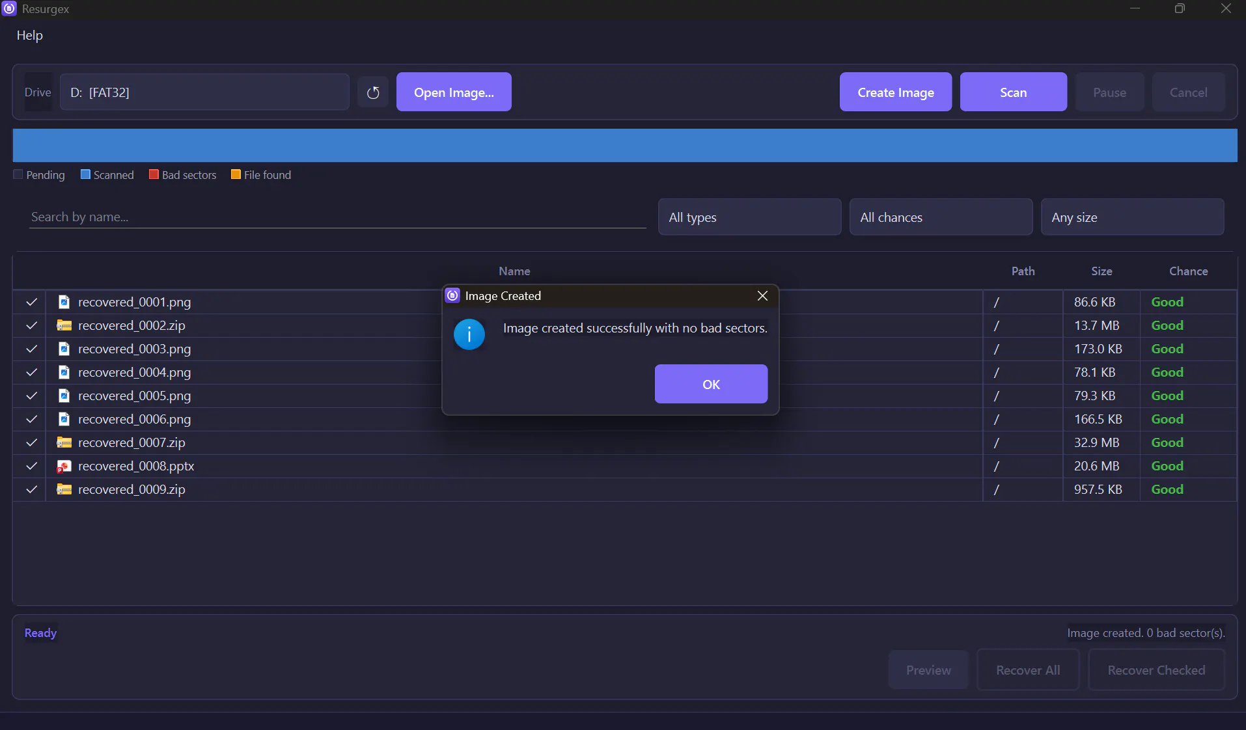1246x730 pixels.
Task: Open the Help menu
Action: pos(29,35)
